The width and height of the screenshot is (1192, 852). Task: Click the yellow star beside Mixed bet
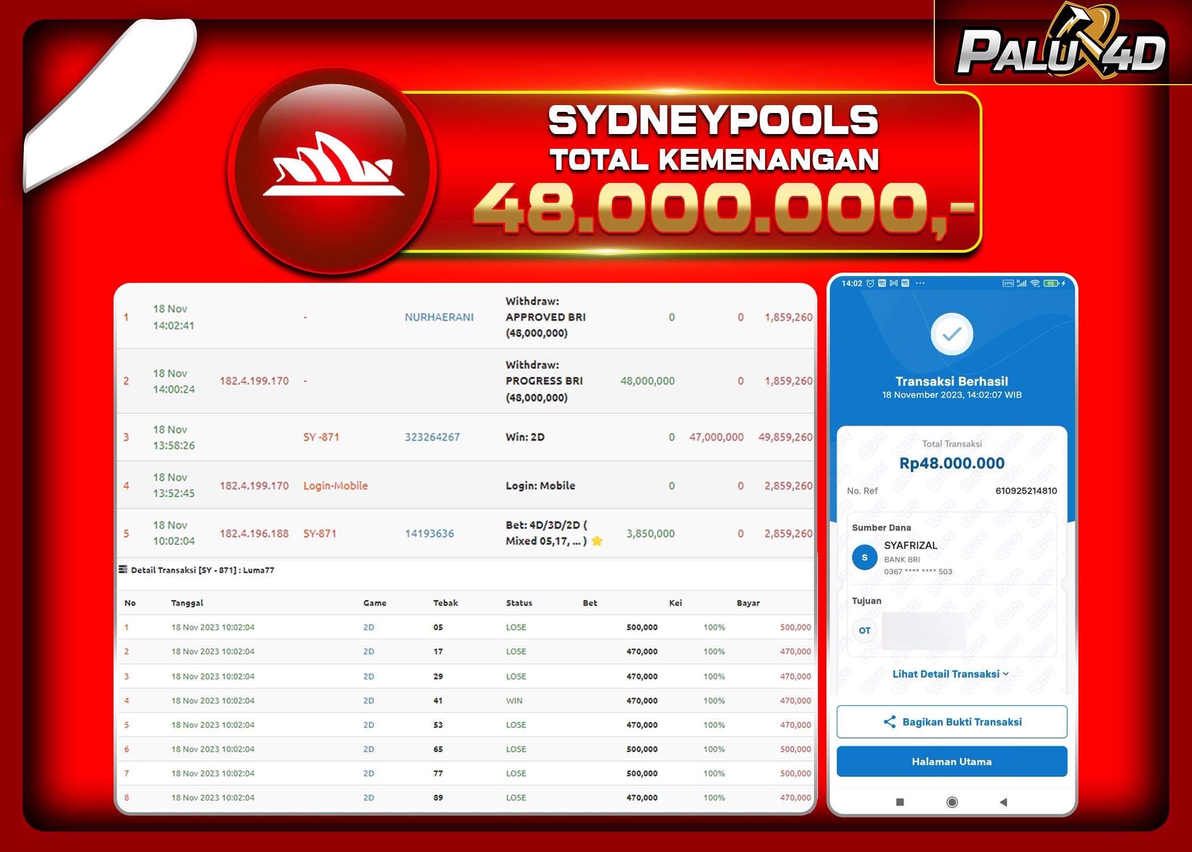coord(597,541)
